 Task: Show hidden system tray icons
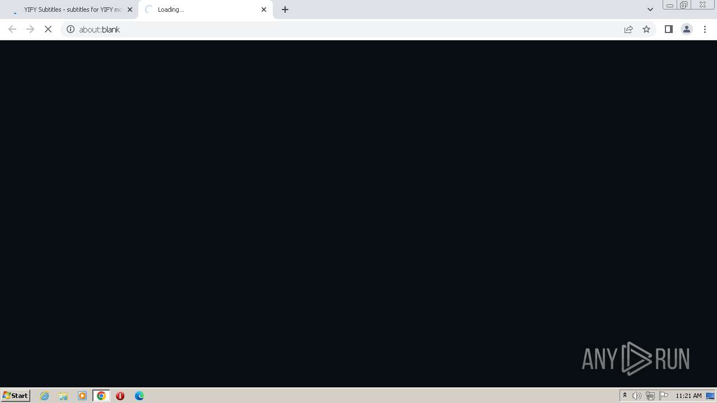[x=625, y=395]
